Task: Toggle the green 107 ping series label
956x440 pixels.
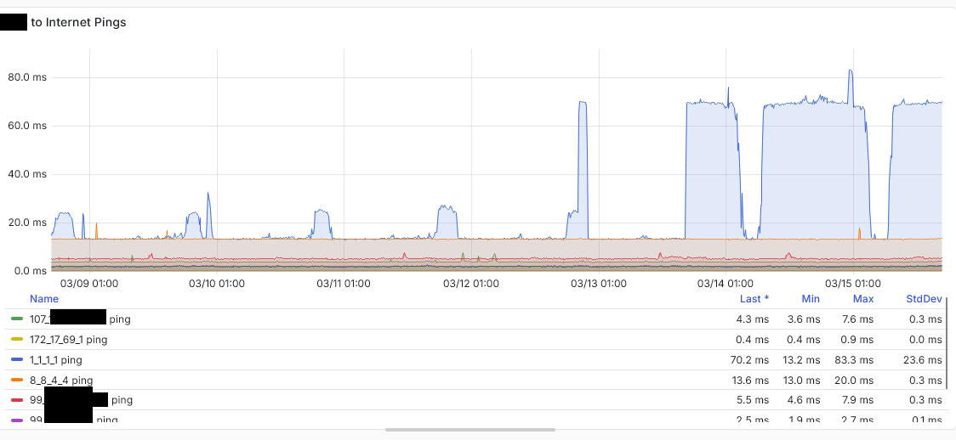Action: tap(80, 319)
